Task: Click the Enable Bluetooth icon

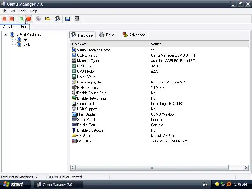Action: pyautogui.click(x=74, y=130)
